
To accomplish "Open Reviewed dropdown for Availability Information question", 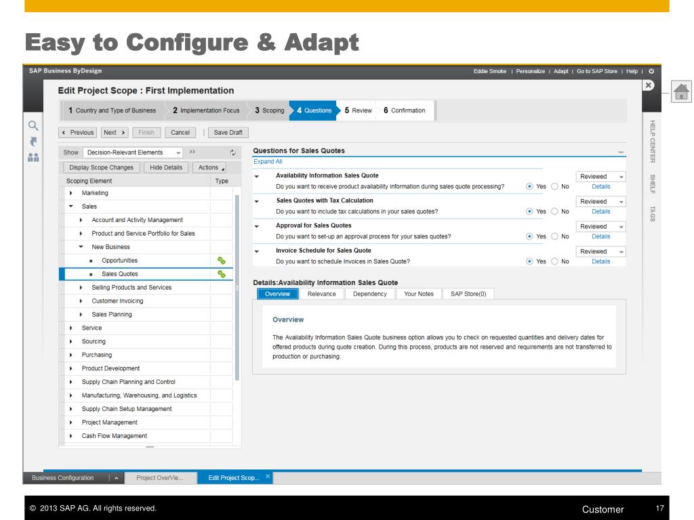I will coord(600,177).
